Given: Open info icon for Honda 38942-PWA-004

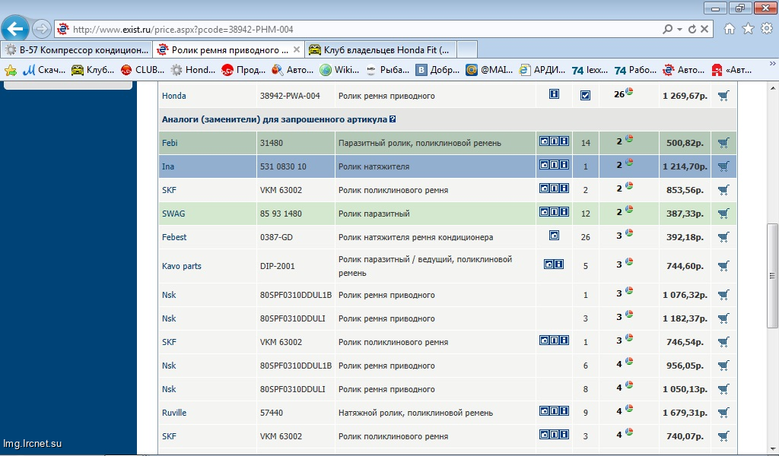Looking at the screenshot, I should coord(554,93).
